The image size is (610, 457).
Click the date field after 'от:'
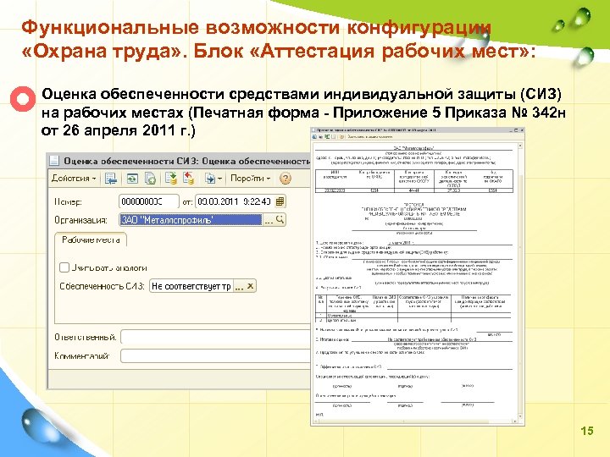(235, 201)
